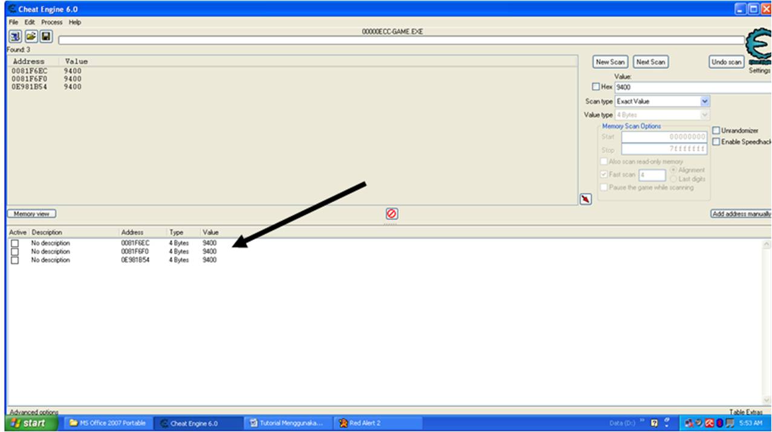Toggle the Hex checkbox
This screenshot has width=772, height=432.
596,87
